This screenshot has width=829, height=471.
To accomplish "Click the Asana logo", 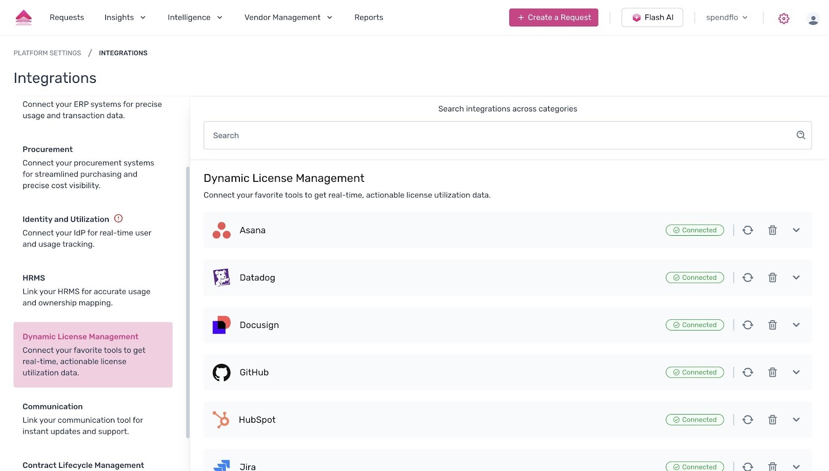I will tap(221, 231).
